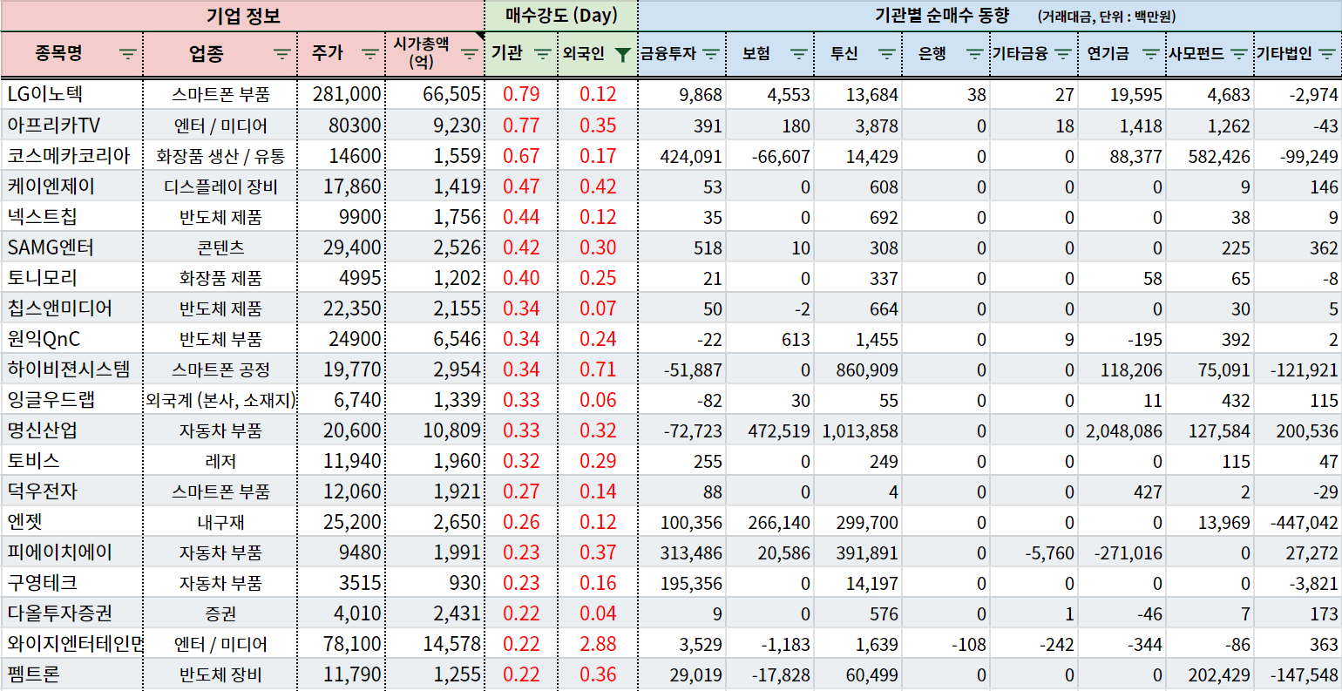Open the 연기금 column filter dropdown
1342x691 pixels.
click(x=1151, y=54)
